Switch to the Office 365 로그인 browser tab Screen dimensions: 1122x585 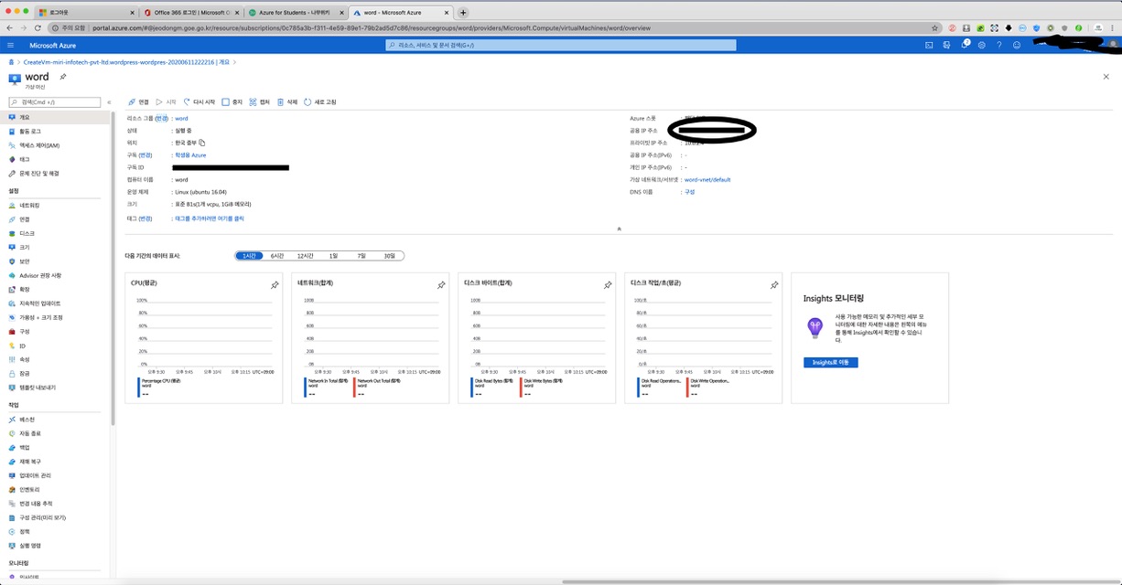(190, 13)
